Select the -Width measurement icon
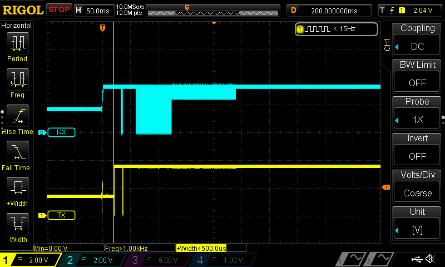The width and height of the screenshot is (445, 267). (18, 224)
